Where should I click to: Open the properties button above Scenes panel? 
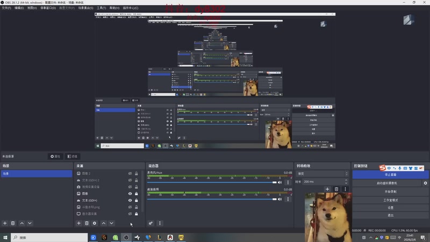(x=55, y=156)
